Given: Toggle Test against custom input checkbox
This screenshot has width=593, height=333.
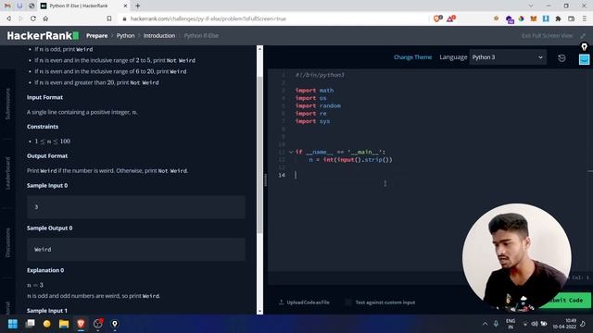Looking at the screenshot, I should 348,302.
